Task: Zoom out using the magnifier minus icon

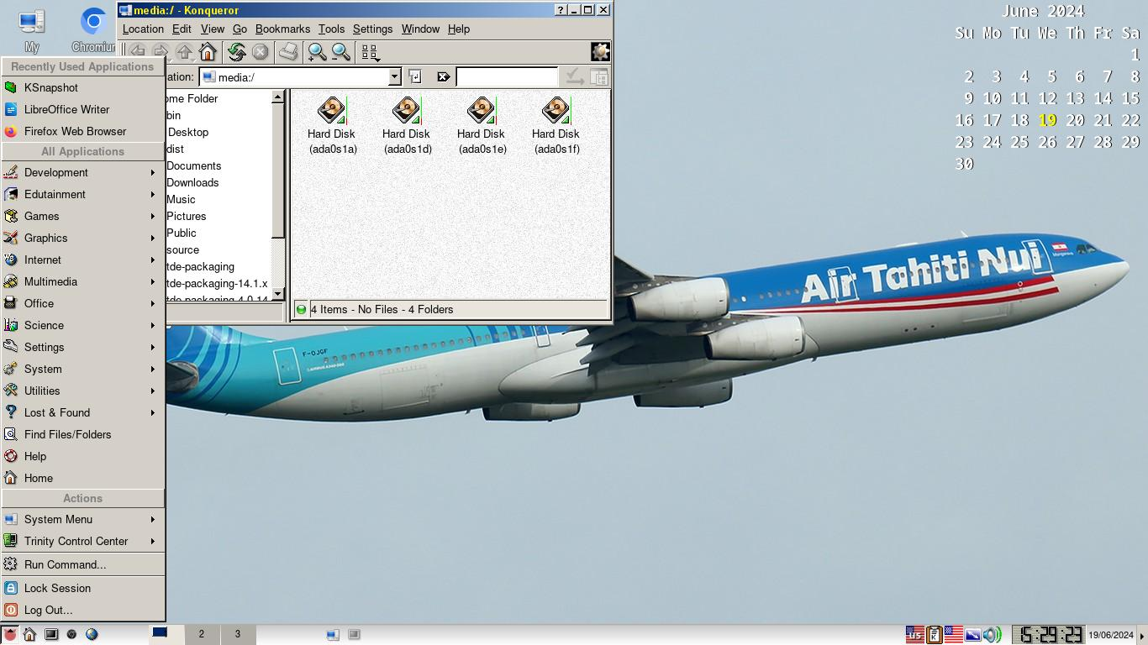Action: tap(341, 52)
